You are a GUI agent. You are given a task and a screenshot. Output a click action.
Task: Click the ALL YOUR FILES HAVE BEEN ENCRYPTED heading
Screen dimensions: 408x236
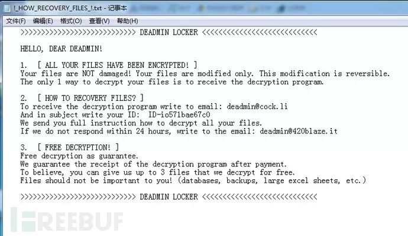[x=117, y=65]
